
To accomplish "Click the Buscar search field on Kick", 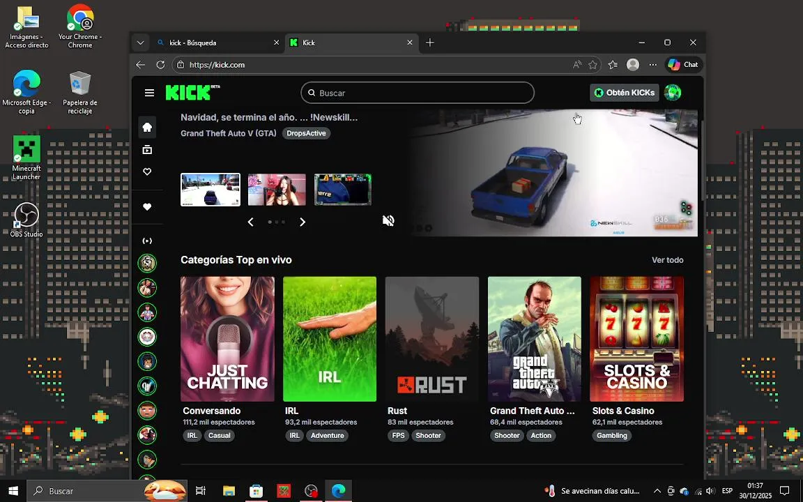I will pos(418,93).
